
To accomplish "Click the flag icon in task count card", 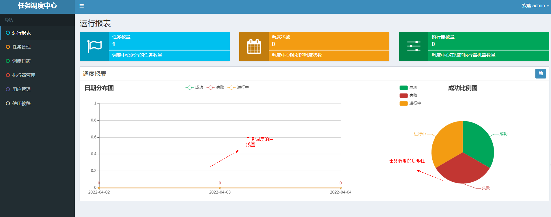I will 94,46.
